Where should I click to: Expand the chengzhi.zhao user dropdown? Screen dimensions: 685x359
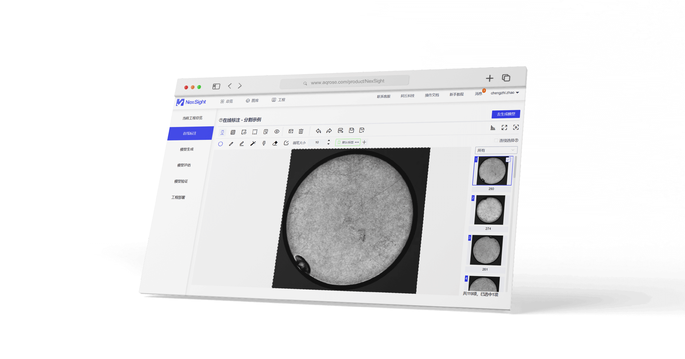coord(505,93)
